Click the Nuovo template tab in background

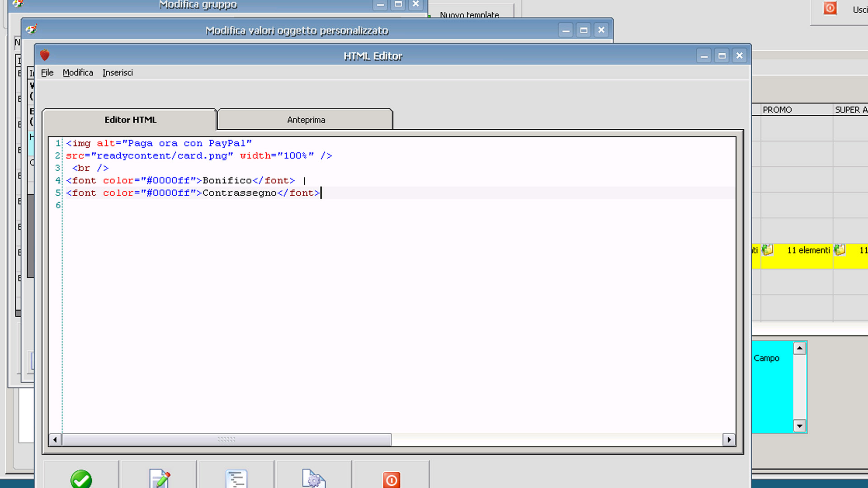click(x=469, y=14)
